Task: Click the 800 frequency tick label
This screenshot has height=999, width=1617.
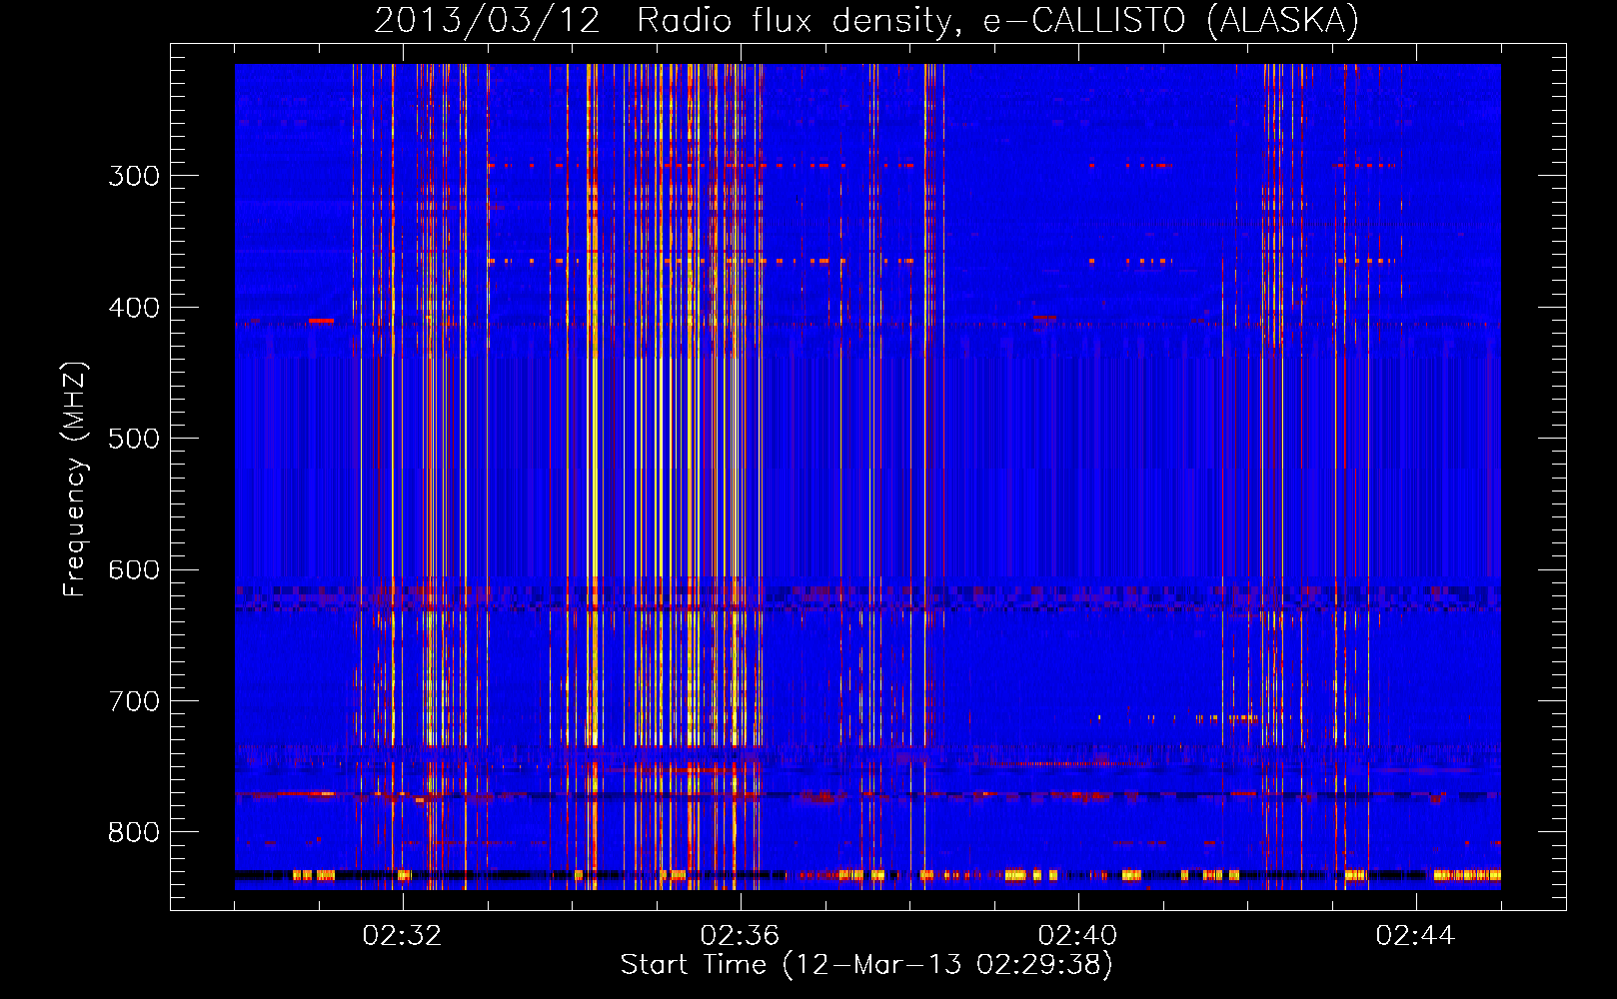Action: coord(134,833)
